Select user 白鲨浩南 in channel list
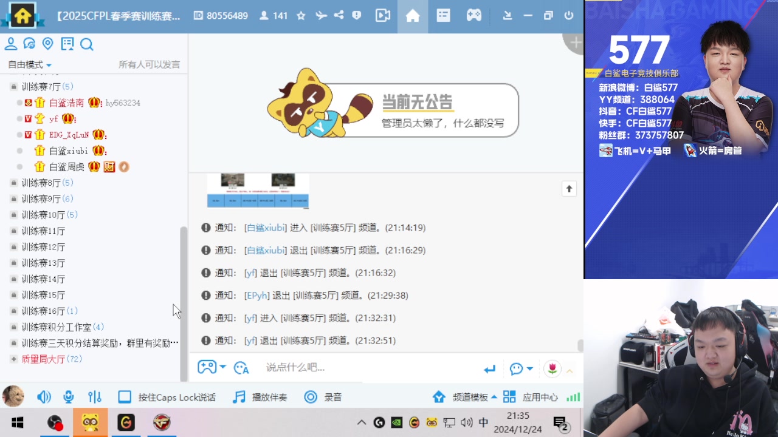 [x=67, y=103]
